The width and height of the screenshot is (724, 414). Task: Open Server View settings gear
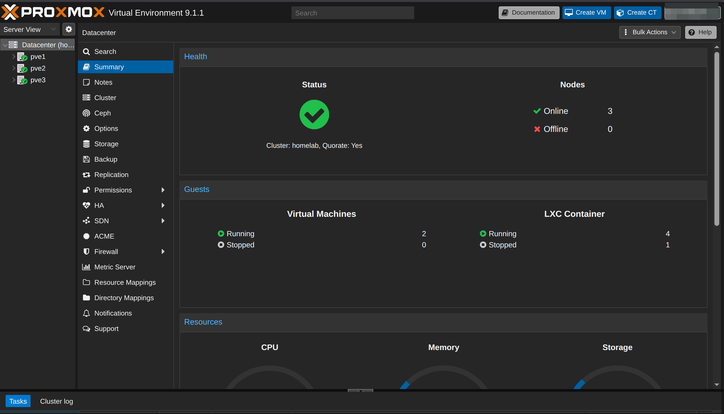pos(69,29)
